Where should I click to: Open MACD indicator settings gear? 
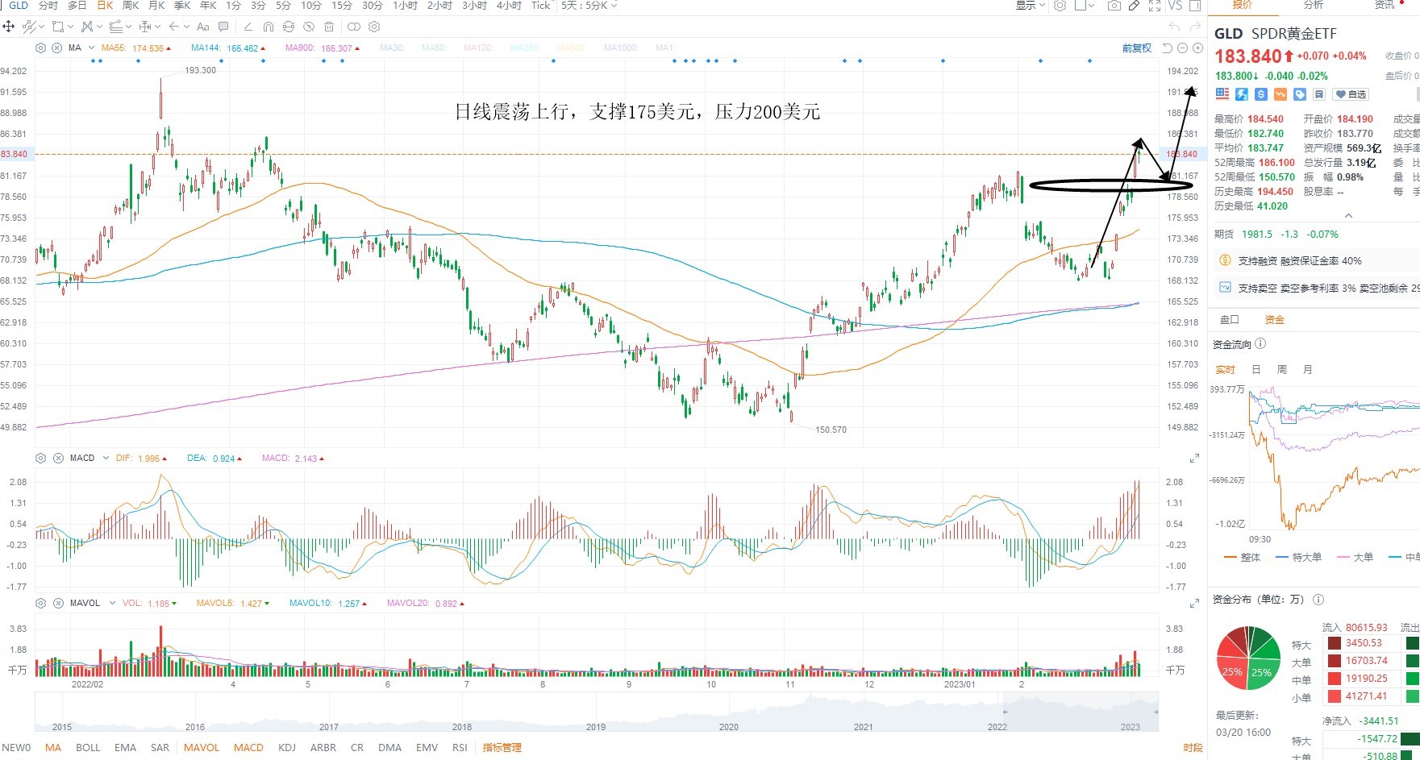pyautogui.click(x=41, y=458)
